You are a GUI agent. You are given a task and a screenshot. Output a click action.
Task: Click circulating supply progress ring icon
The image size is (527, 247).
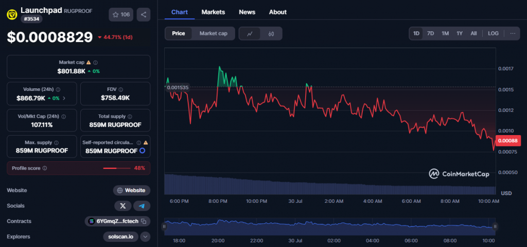click(x=142, y=151)
